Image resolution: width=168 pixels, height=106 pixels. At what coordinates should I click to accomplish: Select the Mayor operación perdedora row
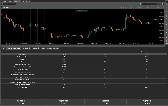coord(84,85)
